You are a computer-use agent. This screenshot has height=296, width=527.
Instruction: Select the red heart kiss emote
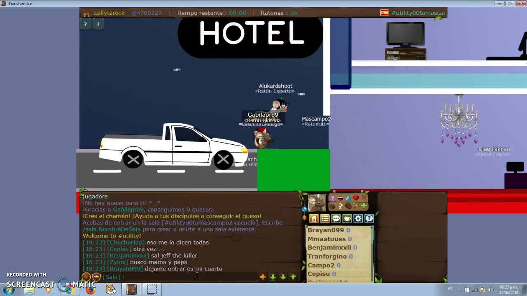click(356, 198)
